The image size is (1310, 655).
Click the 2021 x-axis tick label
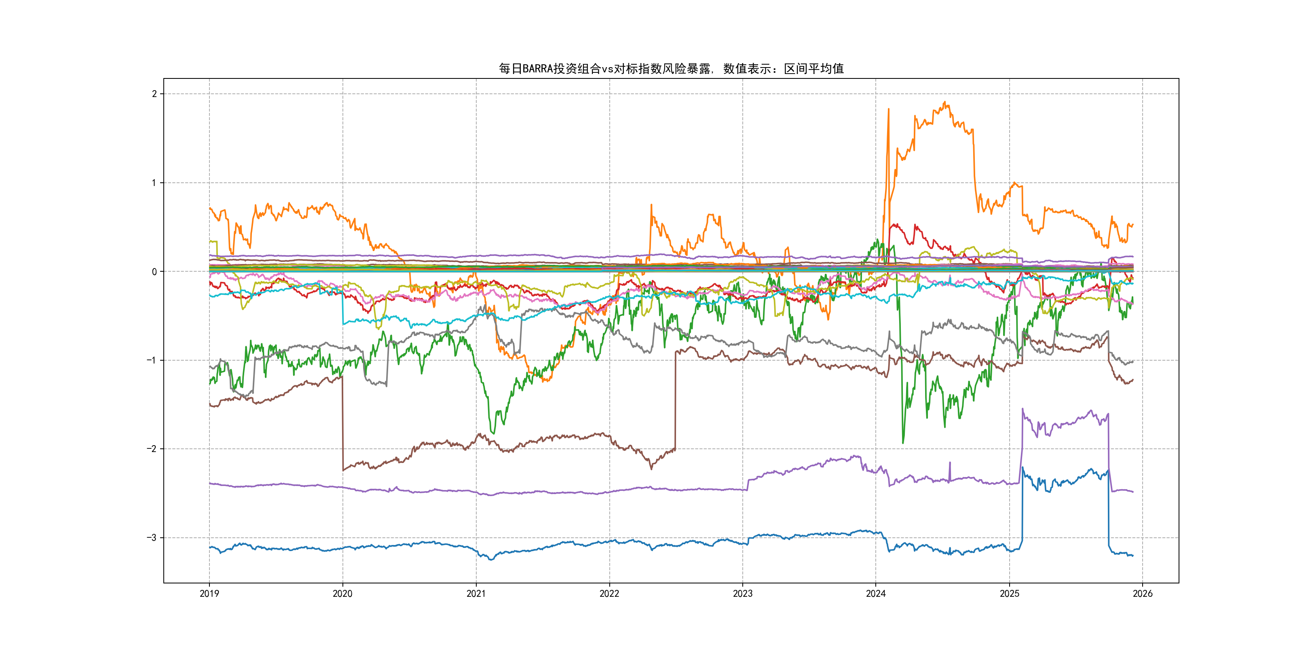point(476,594)
